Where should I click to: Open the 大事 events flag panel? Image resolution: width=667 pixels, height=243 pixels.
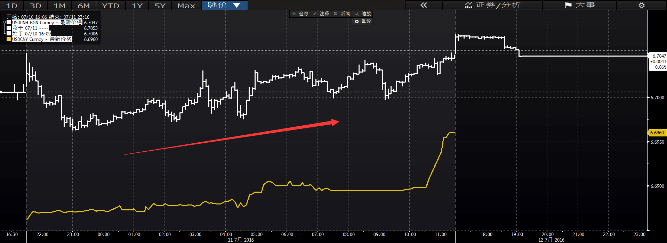click(x=580, y=5)
